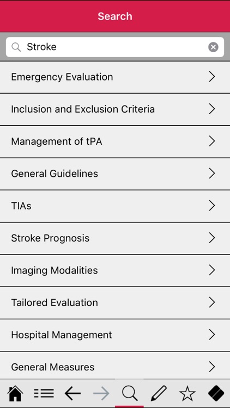Go to the Home screen icon

tap(15, 393)
